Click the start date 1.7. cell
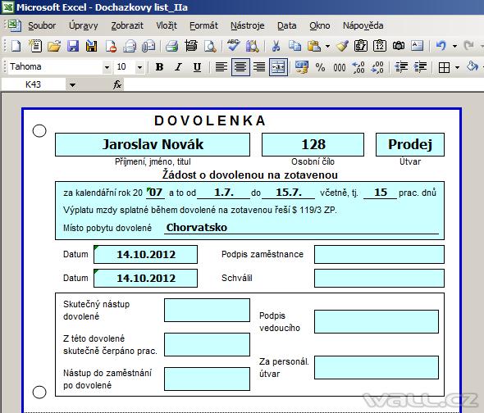484x413 pixels. 223,193
